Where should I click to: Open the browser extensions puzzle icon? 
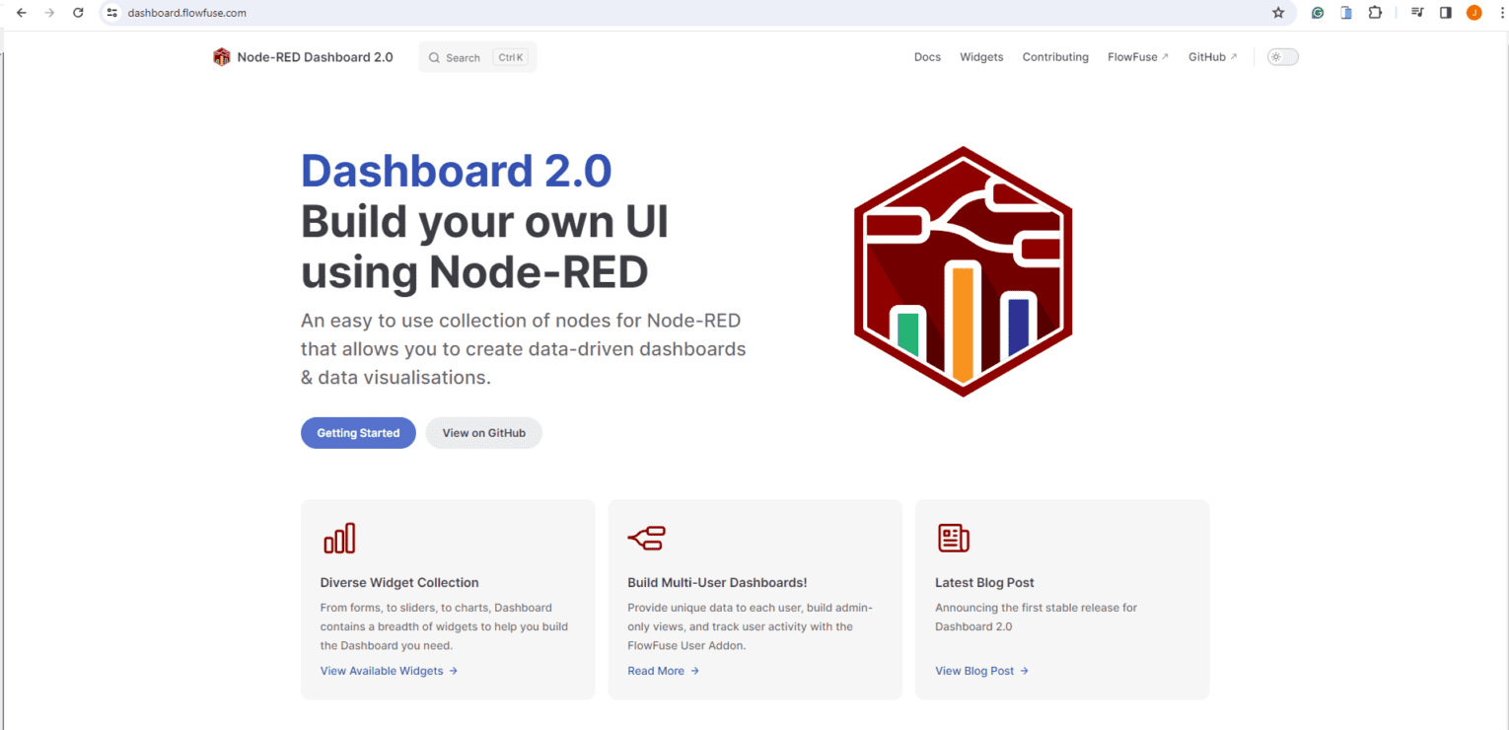coord(1374,13)
